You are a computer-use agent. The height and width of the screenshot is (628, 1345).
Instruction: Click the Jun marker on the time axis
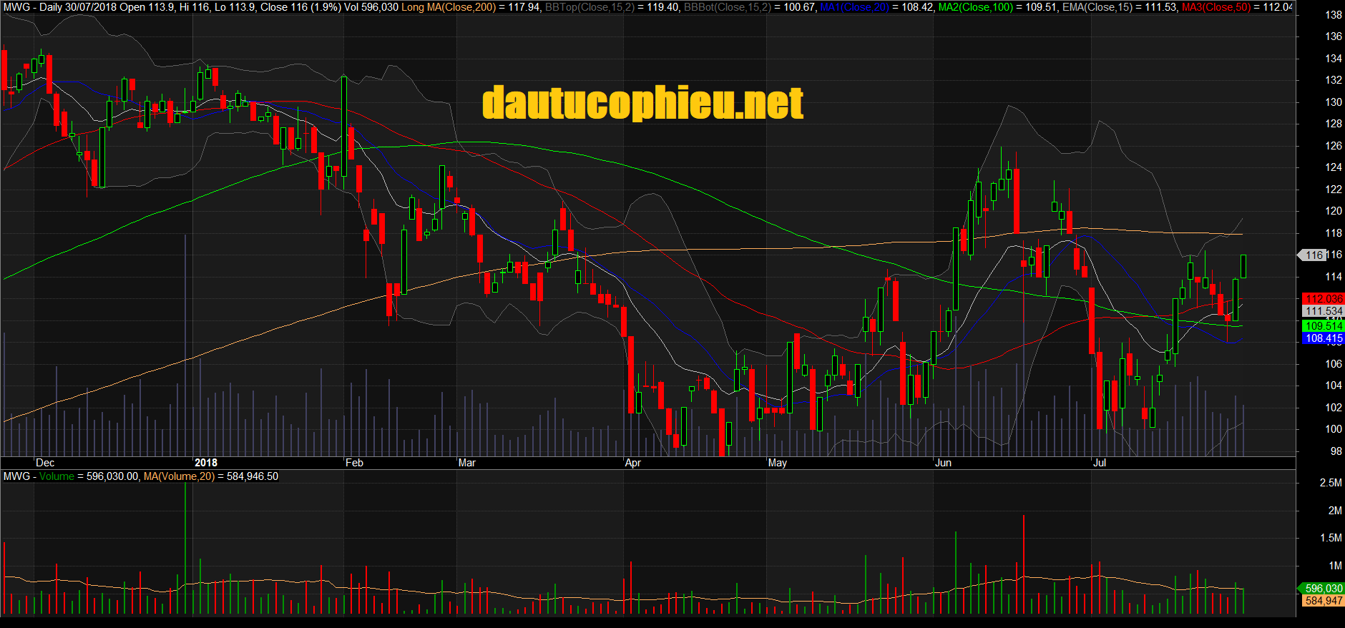(x=943, y=463)
